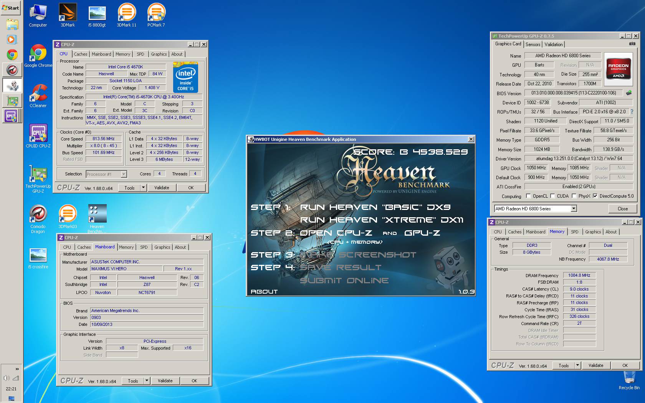This screenshot has width=645, height=403.
Task: Open the Recycle Bin
Action: (629, 380)
